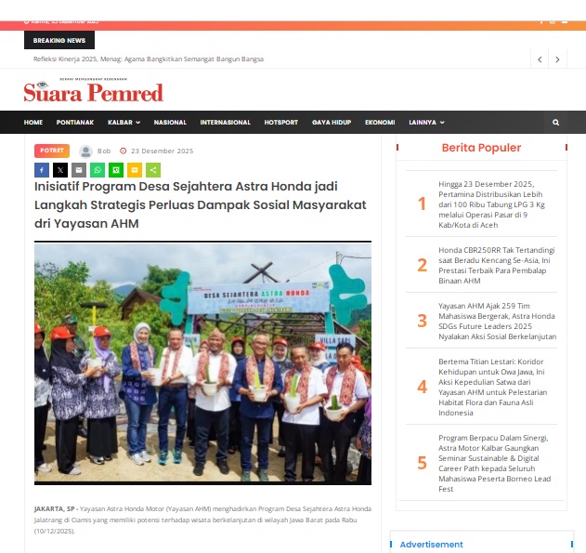This screenshot has width=586, height=553.
Task: Share article on Facebook
Action: pyautogui.click(x=42, y=170)
